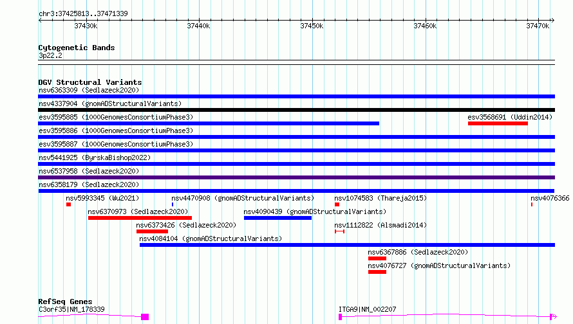Open the esv3568691 (Uddin2014) label

510,117
